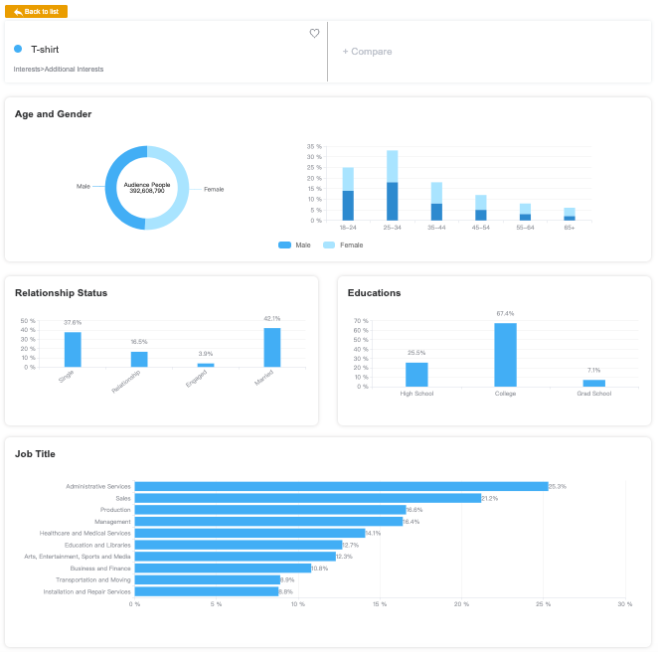Click the 25.3% value label
Screen dimensions: 658x652
[558, 486]
